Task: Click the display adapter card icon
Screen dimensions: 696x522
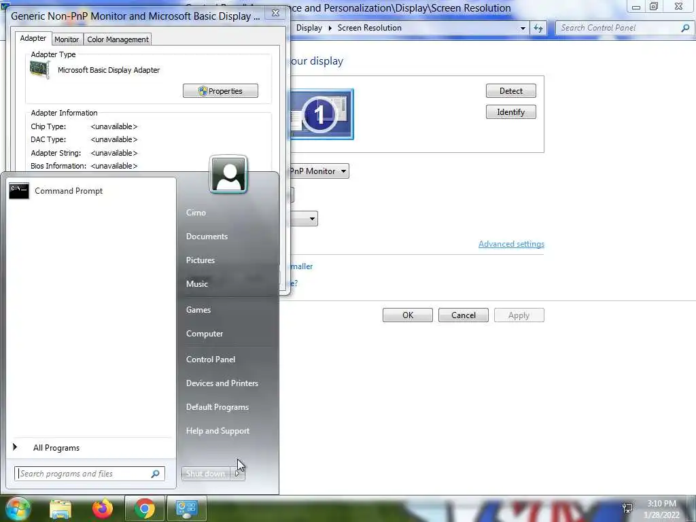Action: pyautogui.click(x=39, y=70)
